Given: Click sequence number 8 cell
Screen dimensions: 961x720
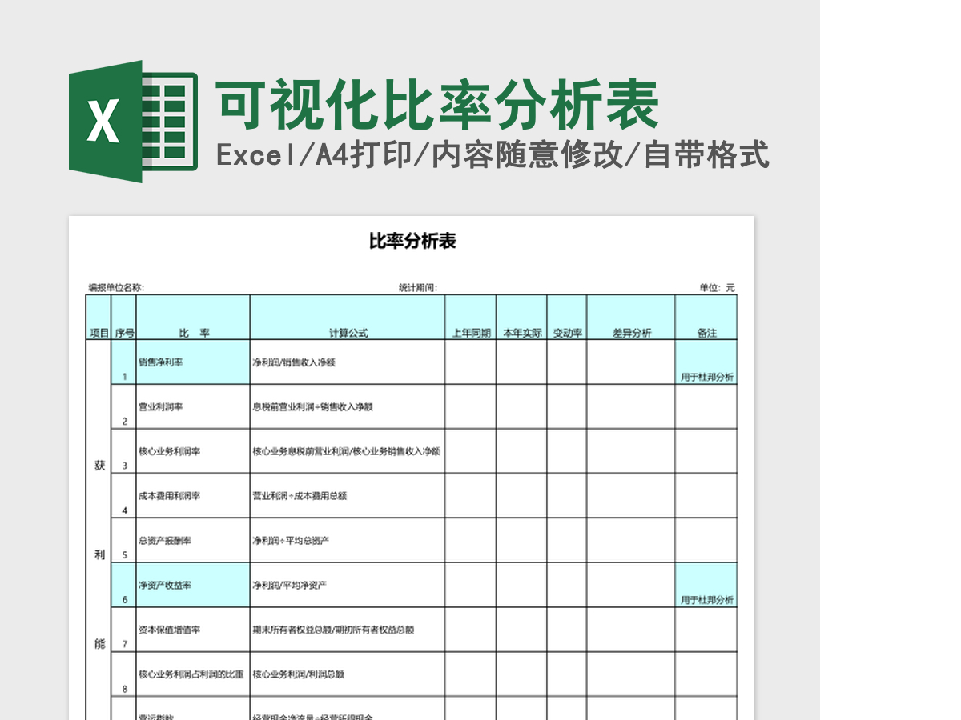Looking at the screenshot, I should 124,674.
